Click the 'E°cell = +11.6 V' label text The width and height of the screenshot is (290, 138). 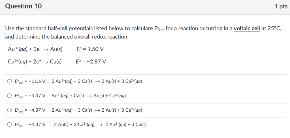tap(31, 82)
